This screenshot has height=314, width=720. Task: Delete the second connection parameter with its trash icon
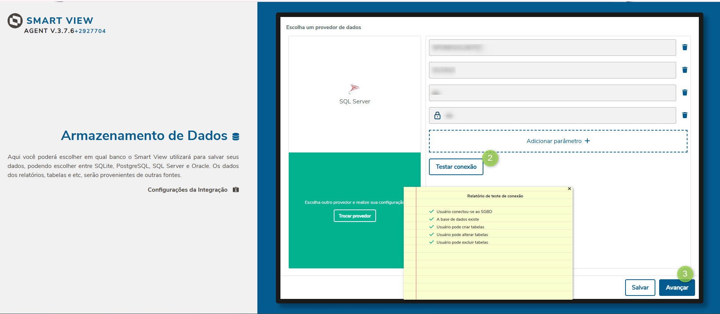pyautogui.click(x=684, y=70)
